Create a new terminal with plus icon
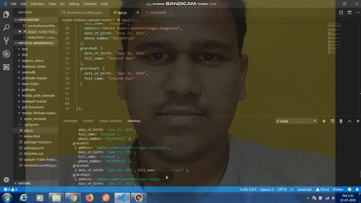The width and height of the screenshot is (361, 203). click(324, 121)
